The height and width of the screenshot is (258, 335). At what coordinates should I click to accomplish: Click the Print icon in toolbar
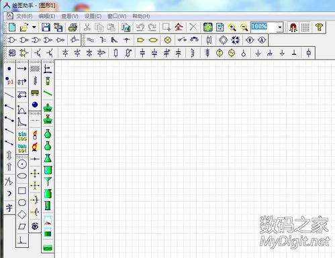[73, 27]
